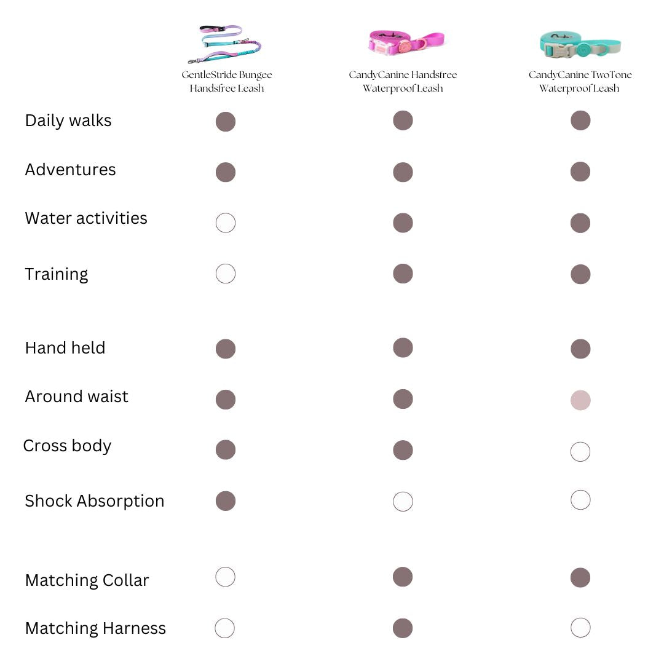
Task: Open CandyCanine Handsfree Waterproof Leash title
Action: 403,81
